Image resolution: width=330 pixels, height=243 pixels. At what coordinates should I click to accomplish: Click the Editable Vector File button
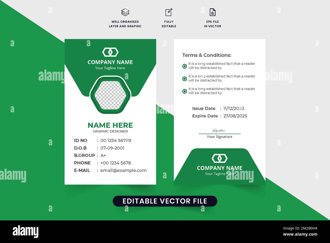click(165, 201)
